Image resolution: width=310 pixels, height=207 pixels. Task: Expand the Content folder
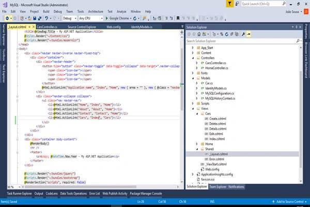[x=193, y=53]
